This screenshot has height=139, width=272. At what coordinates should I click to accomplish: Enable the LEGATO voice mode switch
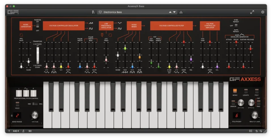tap(246, 91)
